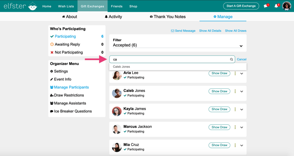Open Ice Breaker Questions in Organizer Menu
Viewport: 294px width, 156px height.
coord(71,111)
